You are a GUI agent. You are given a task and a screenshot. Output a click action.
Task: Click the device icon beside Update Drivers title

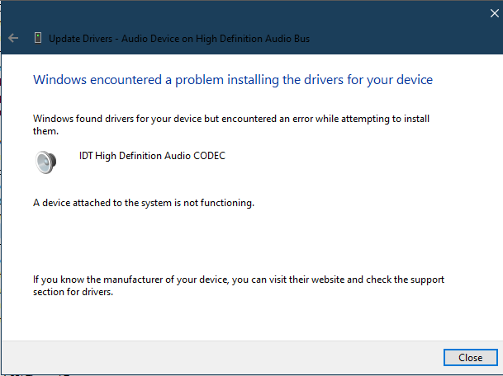click(x=37, y=38)
